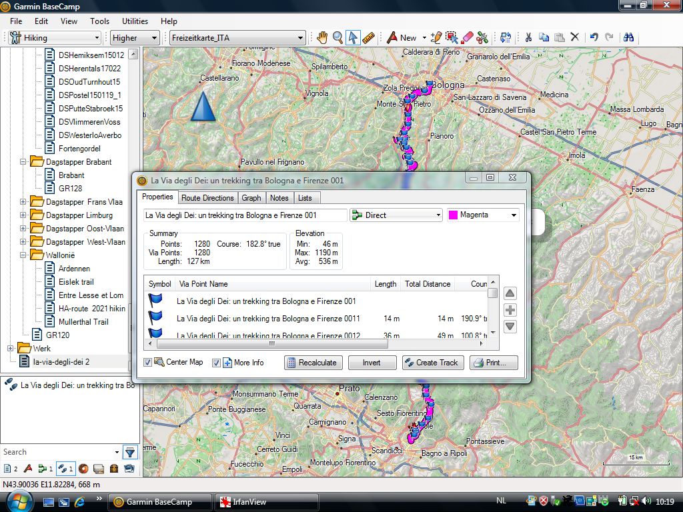This screenshot has width=683, height=512.
Task: Toggle the More Info checkbox
Action: click(x=216, y=363)
